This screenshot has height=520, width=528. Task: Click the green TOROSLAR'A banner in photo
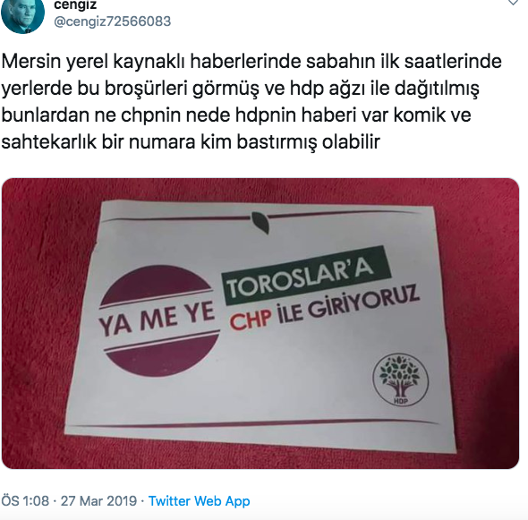305,276
